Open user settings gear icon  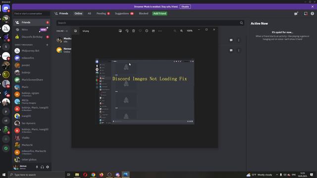tap(48, 167)
